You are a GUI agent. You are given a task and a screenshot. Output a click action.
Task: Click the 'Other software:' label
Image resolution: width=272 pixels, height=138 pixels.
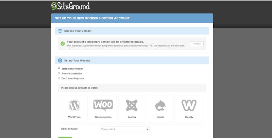[70, 129]
